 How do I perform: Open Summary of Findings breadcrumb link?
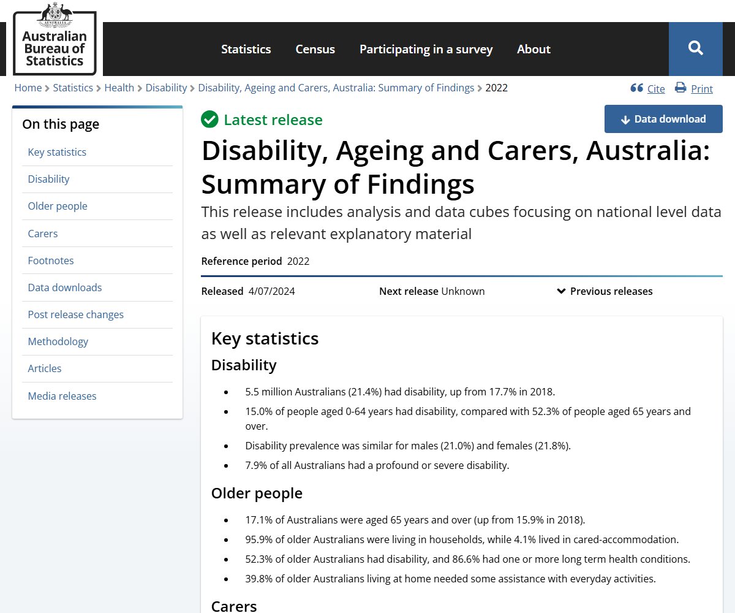tap(336, 88)
